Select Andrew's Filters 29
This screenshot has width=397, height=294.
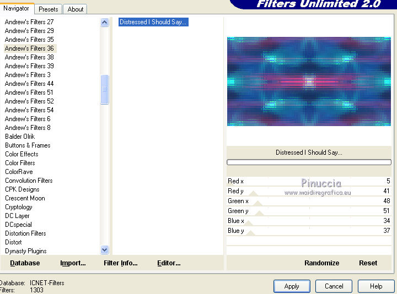pyautogui.click(x=29, y=31)
